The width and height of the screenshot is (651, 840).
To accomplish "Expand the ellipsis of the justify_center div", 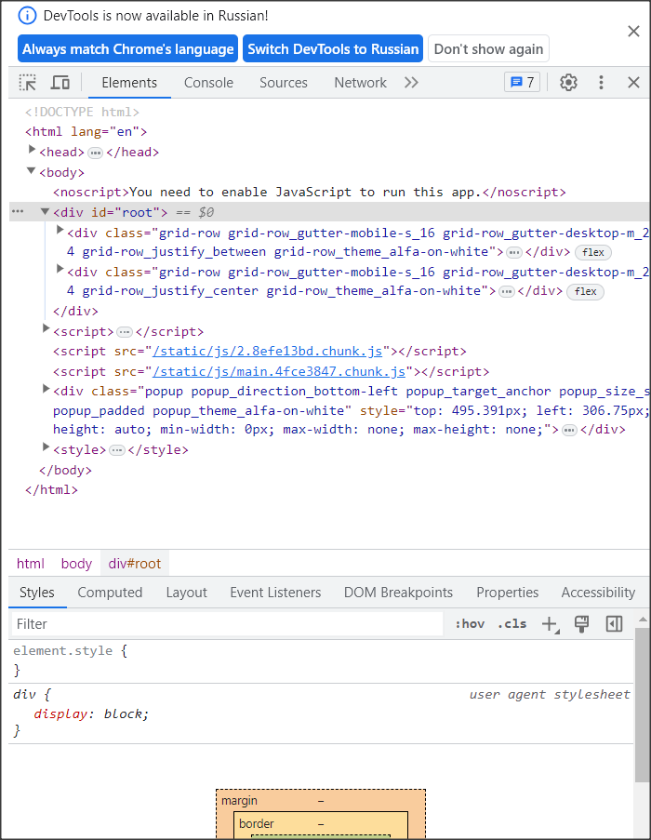I will pos(507,291).
